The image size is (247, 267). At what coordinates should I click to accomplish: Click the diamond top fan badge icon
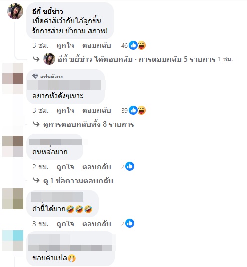coord(35,76)
